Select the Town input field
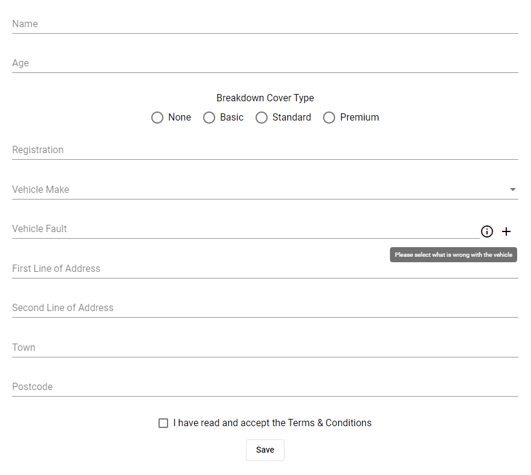Screen dimensions: 531x475 coord(265,348)
